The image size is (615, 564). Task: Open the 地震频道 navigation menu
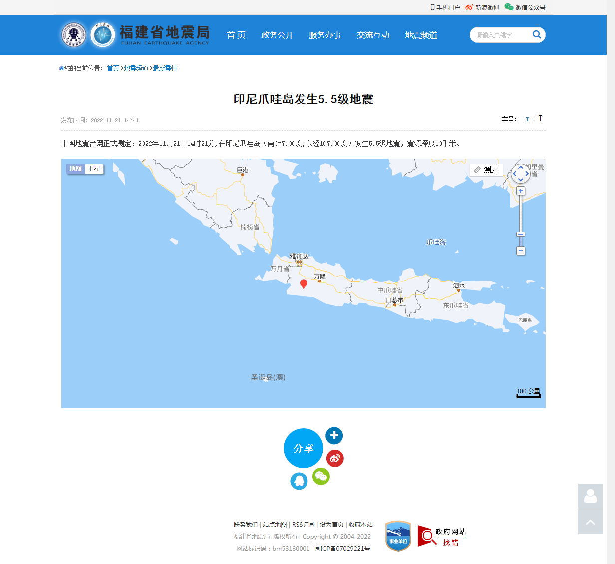pyautogui.click(x=420, y=35)
